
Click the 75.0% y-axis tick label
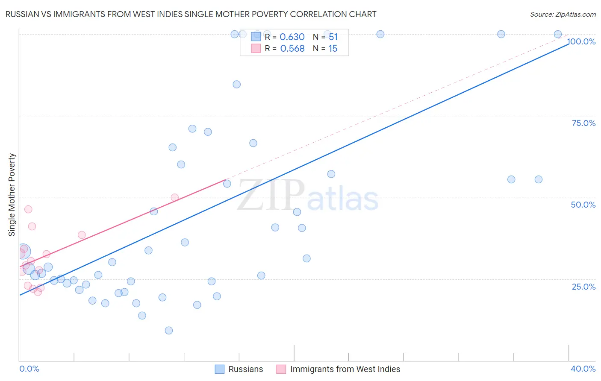tap(584, 123)
